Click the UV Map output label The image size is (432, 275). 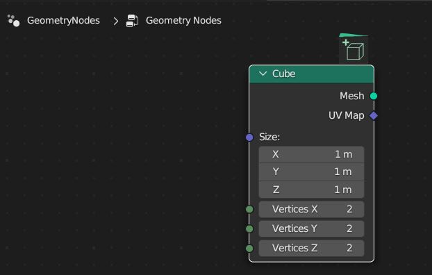pos(347,115)
